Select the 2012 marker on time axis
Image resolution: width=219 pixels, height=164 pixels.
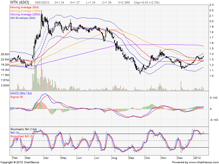[x=197, y=158]
